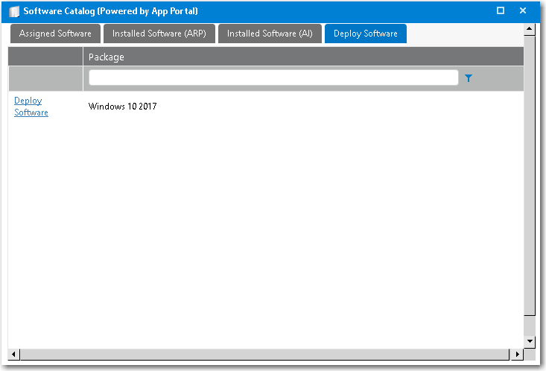Screen dimensions: 546x371
Task: Select the Installed Software (AI) tab
Action: 270,34
